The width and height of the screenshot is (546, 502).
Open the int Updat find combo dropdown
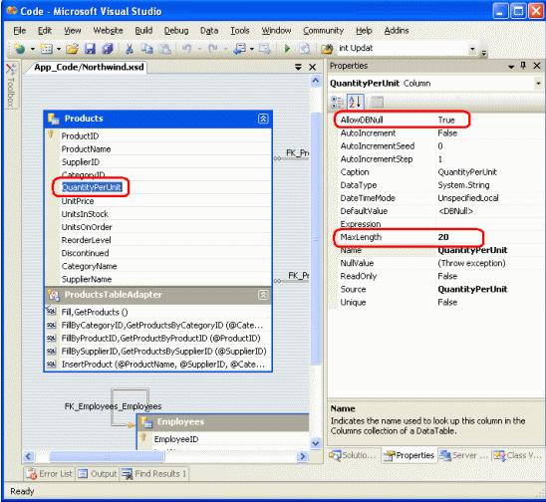pos(472,49)
